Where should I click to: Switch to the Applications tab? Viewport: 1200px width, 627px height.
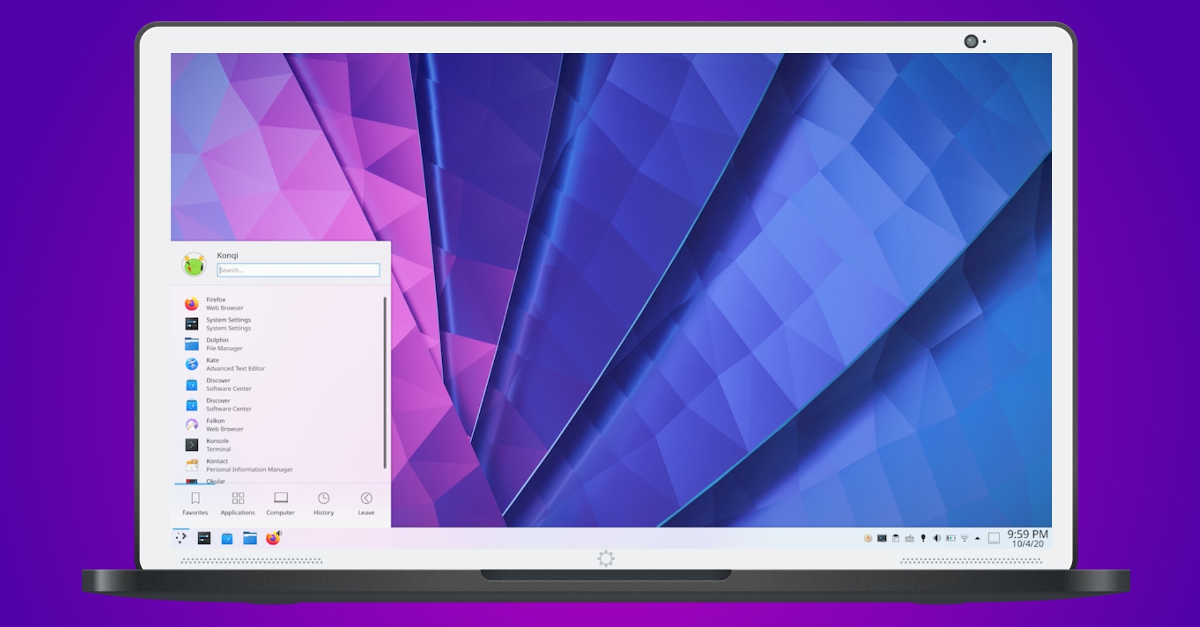pos(237,503)
